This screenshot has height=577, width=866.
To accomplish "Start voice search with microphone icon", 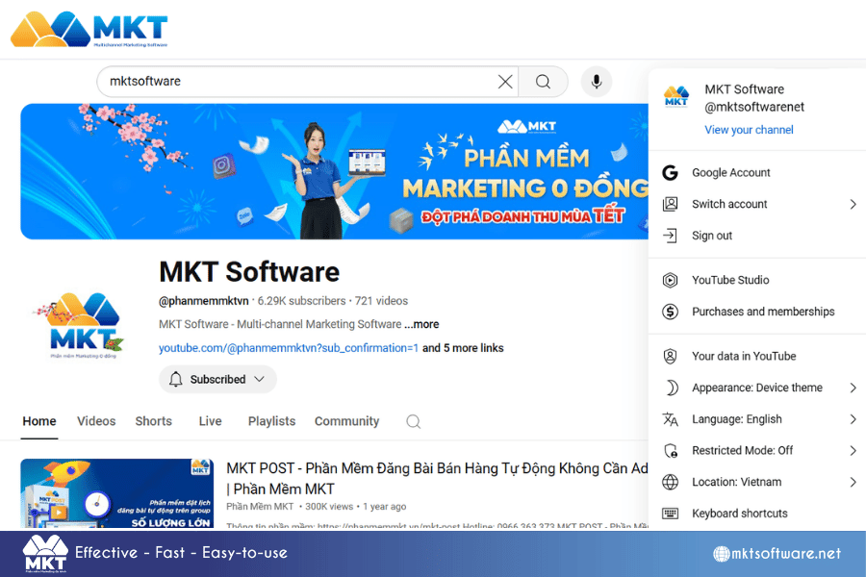I will (597, 82).
